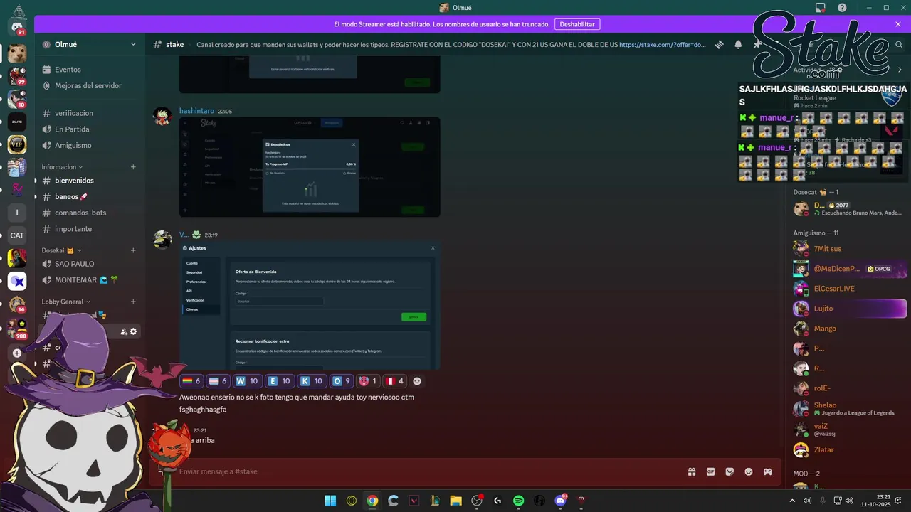911x512 pixels.
Task: Toggle the Peru flag reaction
Action: (x=395, y=381)
